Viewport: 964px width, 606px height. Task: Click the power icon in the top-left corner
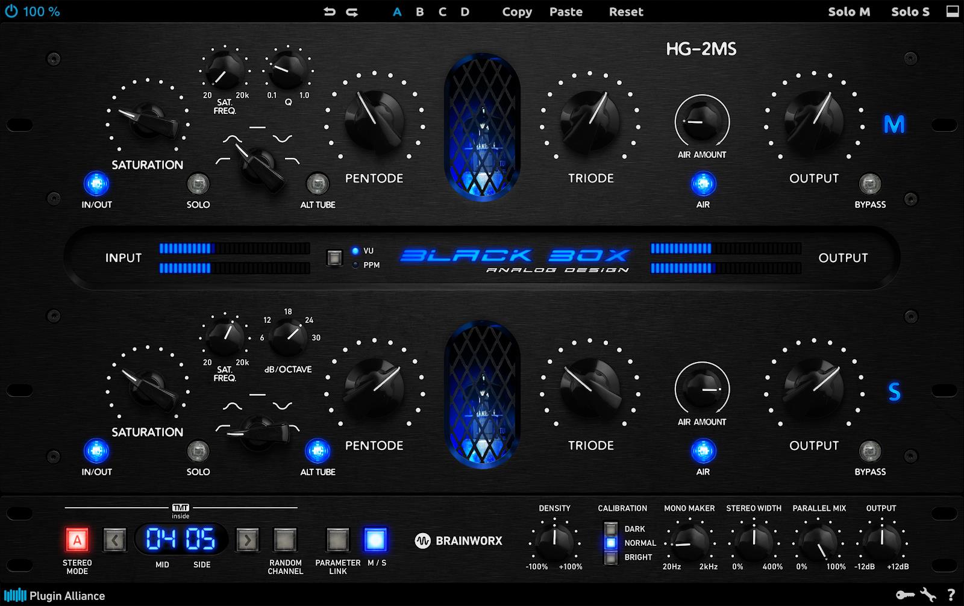click(10, 11)
